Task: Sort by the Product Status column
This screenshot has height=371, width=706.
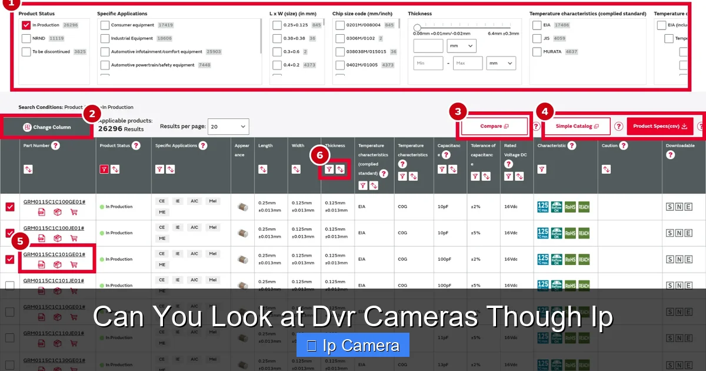Action: pos(115,169)
